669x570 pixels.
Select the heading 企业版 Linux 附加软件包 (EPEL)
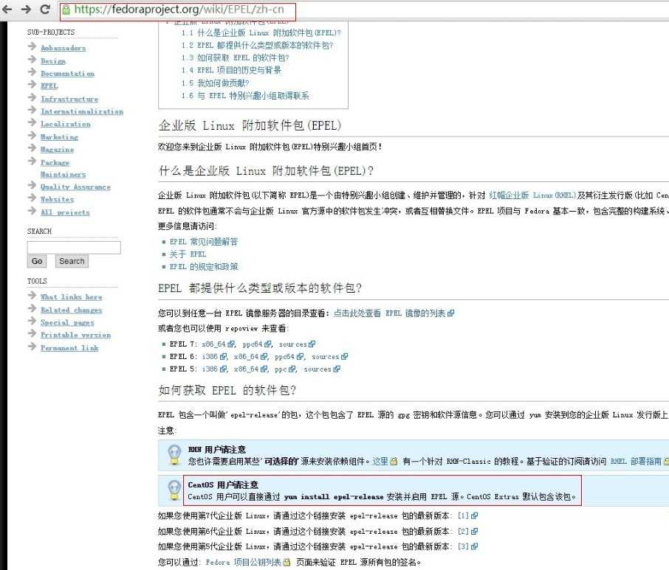coord(250,125)
